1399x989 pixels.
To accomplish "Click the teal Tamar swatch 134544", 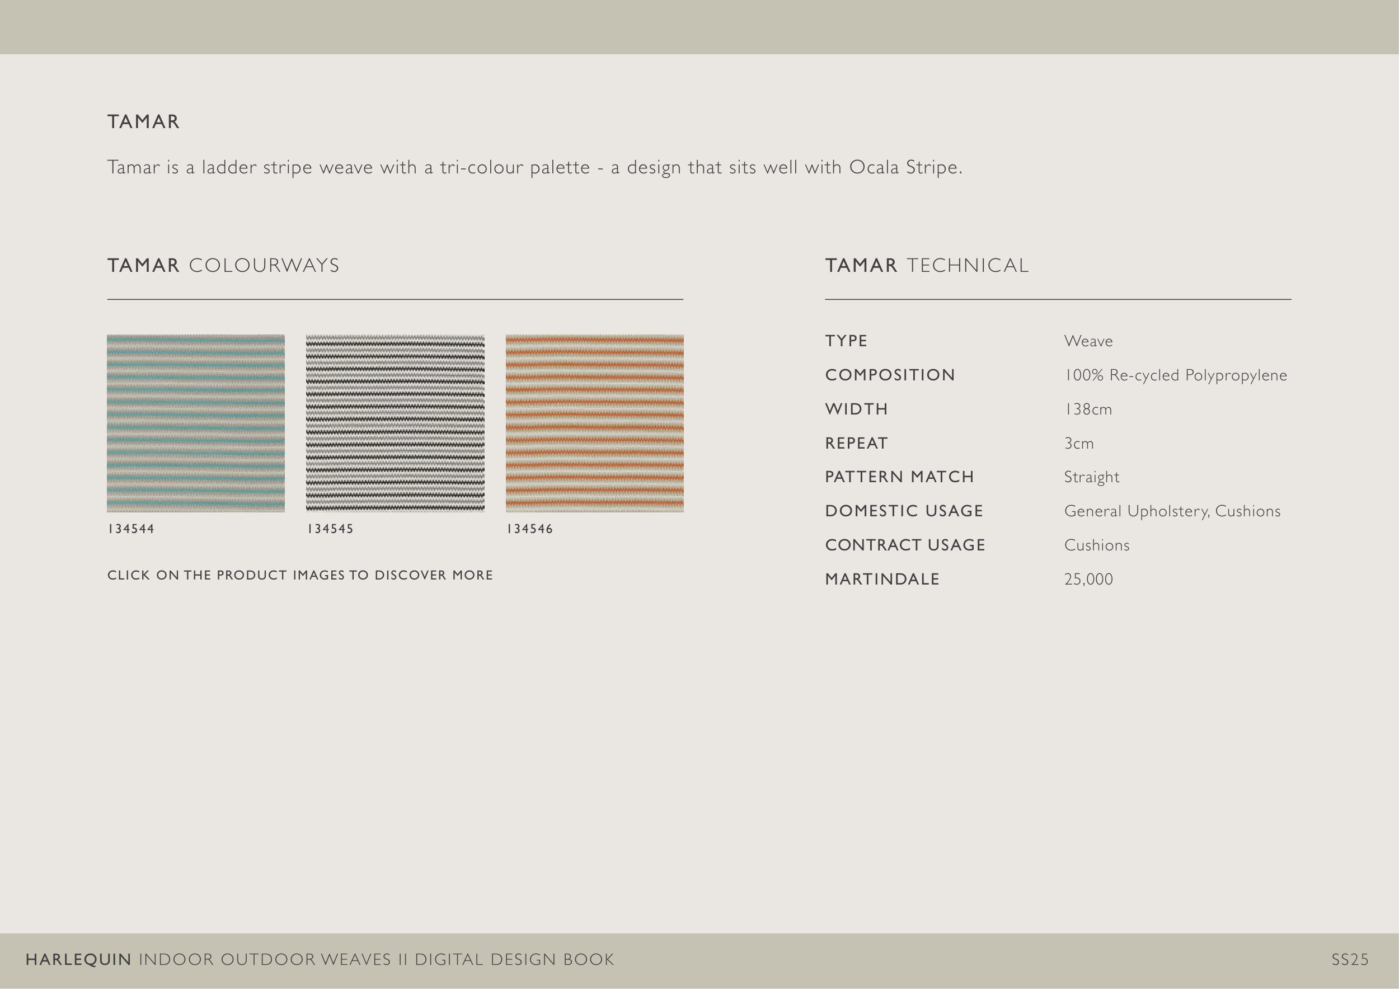I will (196, 423).
